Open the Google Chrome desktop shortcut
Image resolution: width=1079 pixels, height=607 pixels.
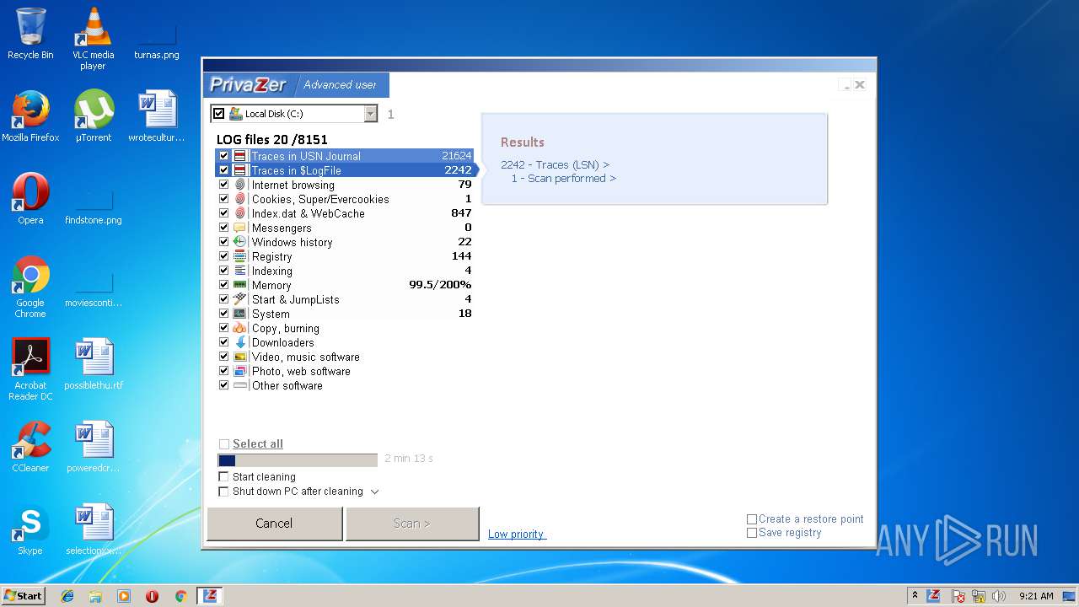coord(30,287)
